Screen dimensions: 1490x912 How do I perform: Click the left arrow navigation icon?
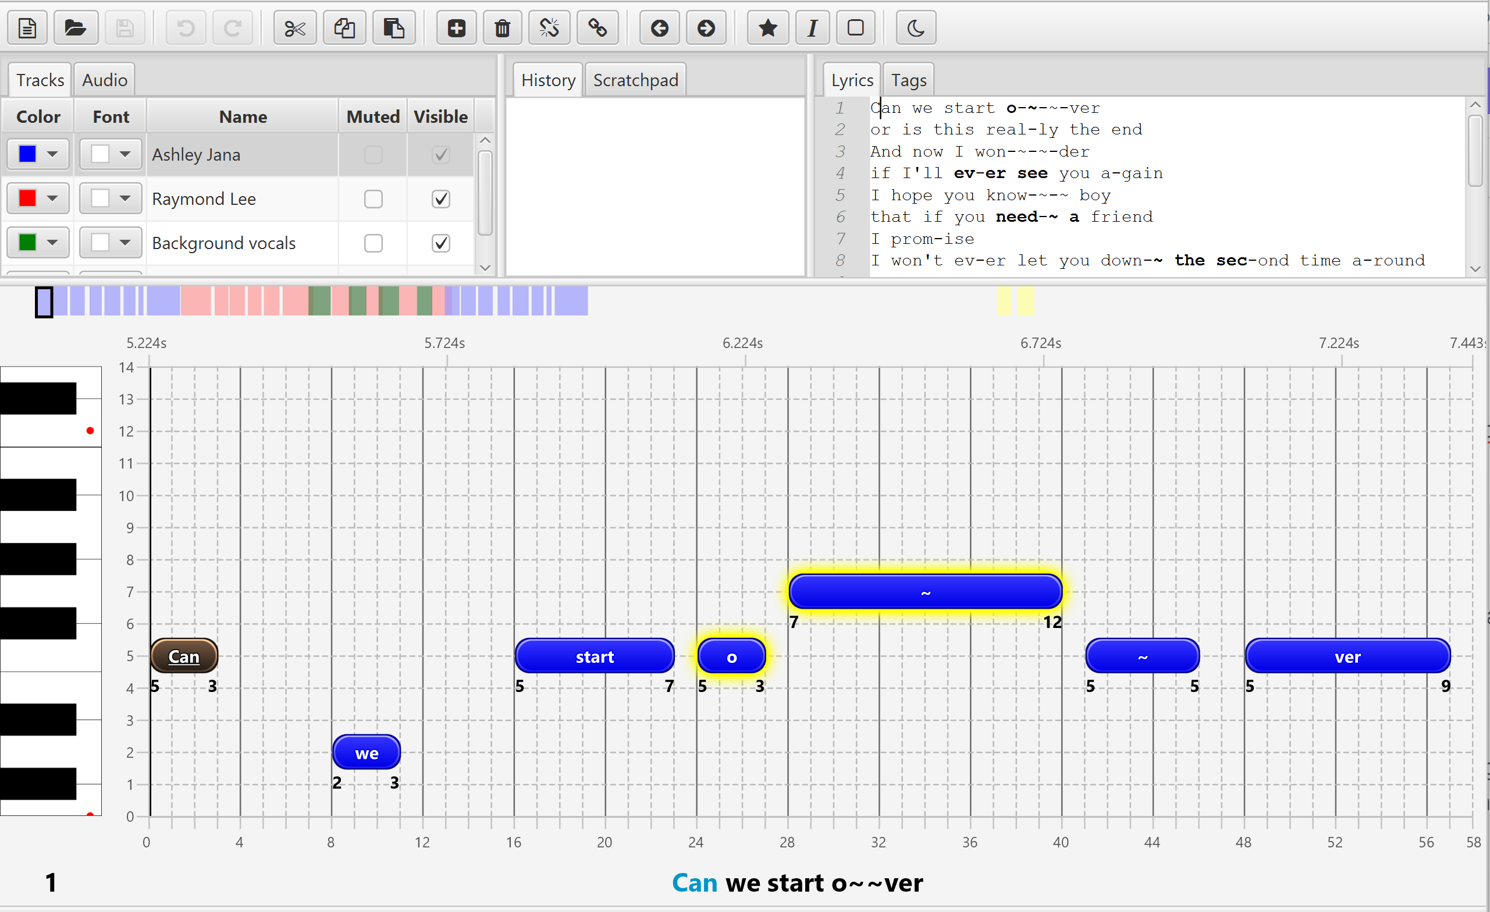pos(659,28)
